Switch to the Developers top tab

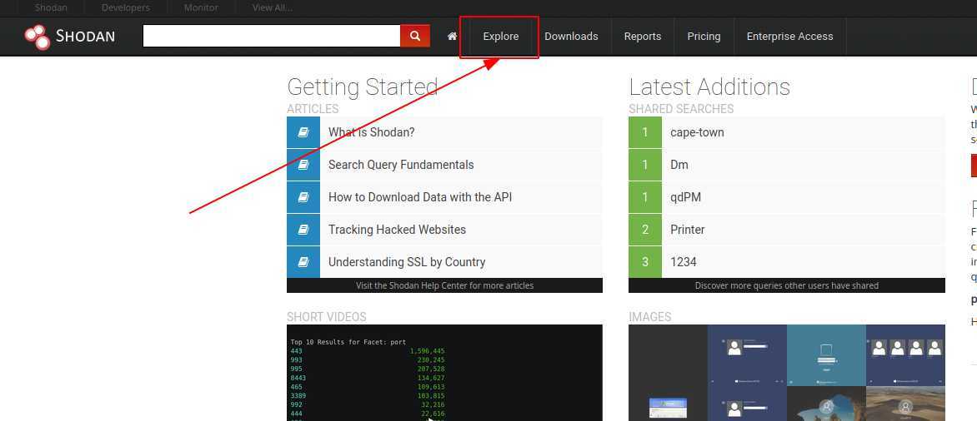(126, 7)
